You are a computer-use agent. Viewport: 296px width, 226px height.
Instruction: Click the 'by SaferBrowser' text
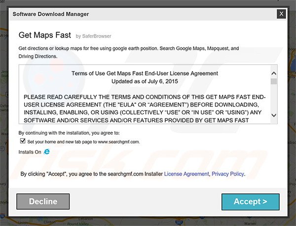coord(93,36)
